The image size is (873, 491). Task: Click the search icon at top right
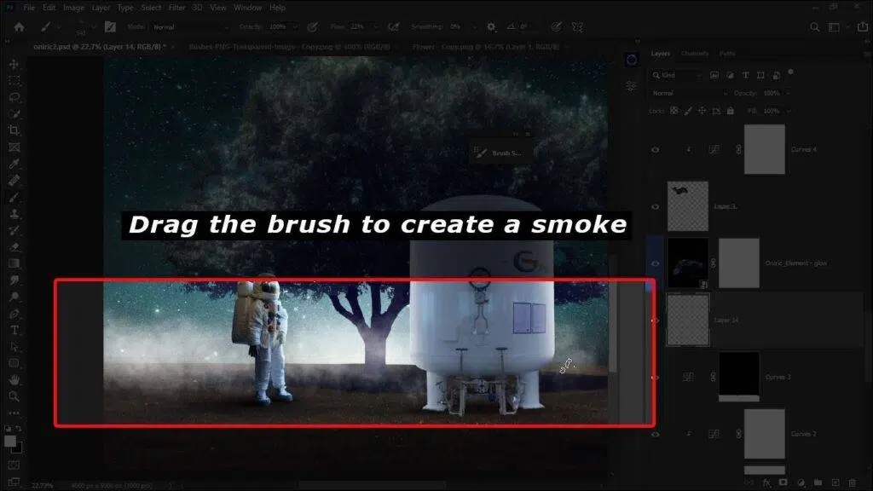[814, 26]
